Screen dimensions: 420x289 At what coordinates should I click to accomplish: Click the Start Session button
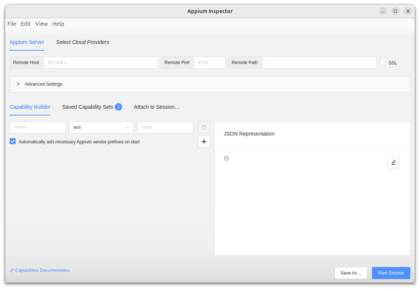[x=391, y=273]
